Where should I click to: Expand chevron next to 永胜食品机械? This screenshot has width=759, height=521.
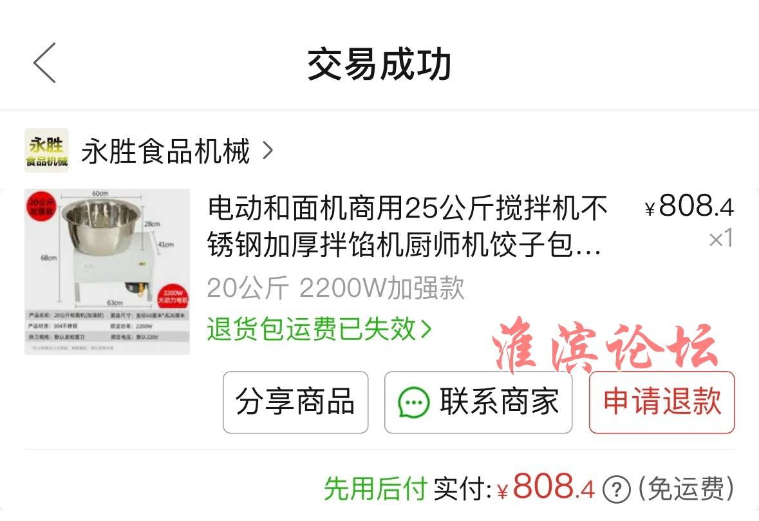point(268,151)
